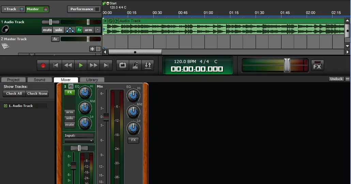Toggle loop playback mode icon
This screenshot has width=351, height=184.
[x=122, y=65]
